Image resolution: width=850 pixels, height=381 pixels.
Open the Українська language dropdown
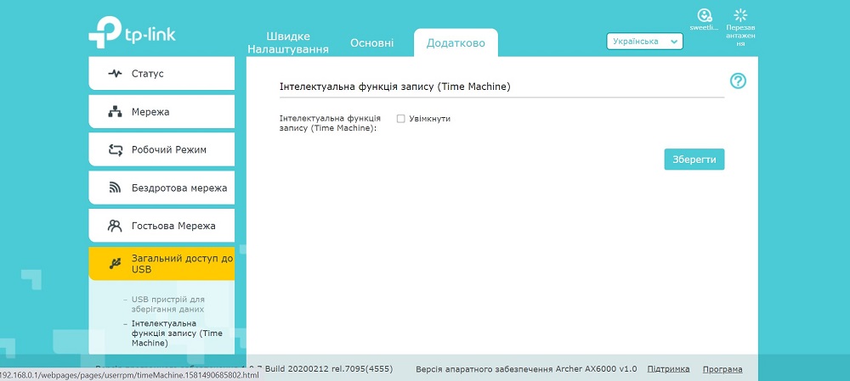coord(644,42)
